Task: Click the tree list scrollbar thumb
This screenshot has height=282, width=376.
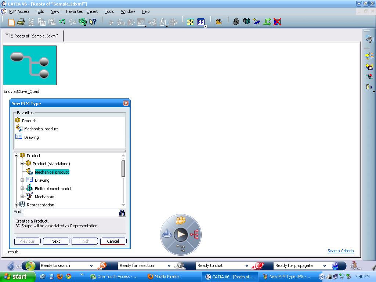Action: point(123,168)
